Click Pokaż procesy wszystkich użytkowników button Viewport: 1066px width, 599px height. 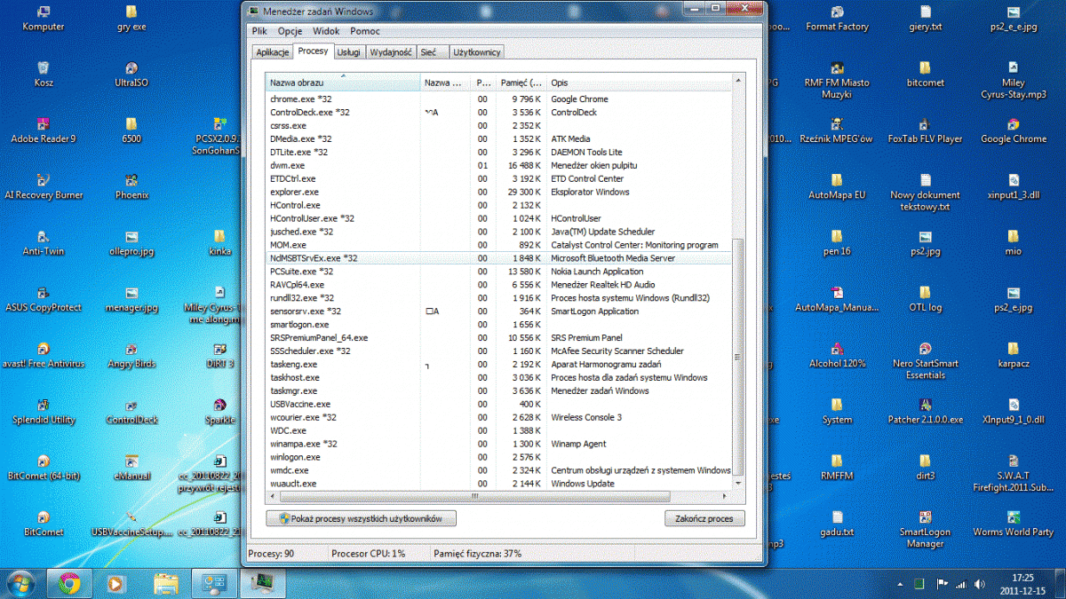pyautogui.click(x=362, y=519)
